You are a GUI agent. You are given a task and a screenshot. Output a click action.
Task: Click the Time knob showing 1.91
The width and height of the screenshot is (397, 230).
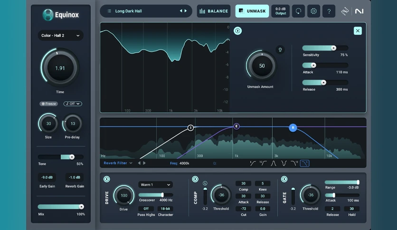point(60,68)
